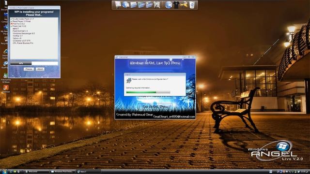Viewport: 310px width, 174px height.
Task: Switch to the Windows Post-Install taskbar button
Action: click(x=62, y=172)
